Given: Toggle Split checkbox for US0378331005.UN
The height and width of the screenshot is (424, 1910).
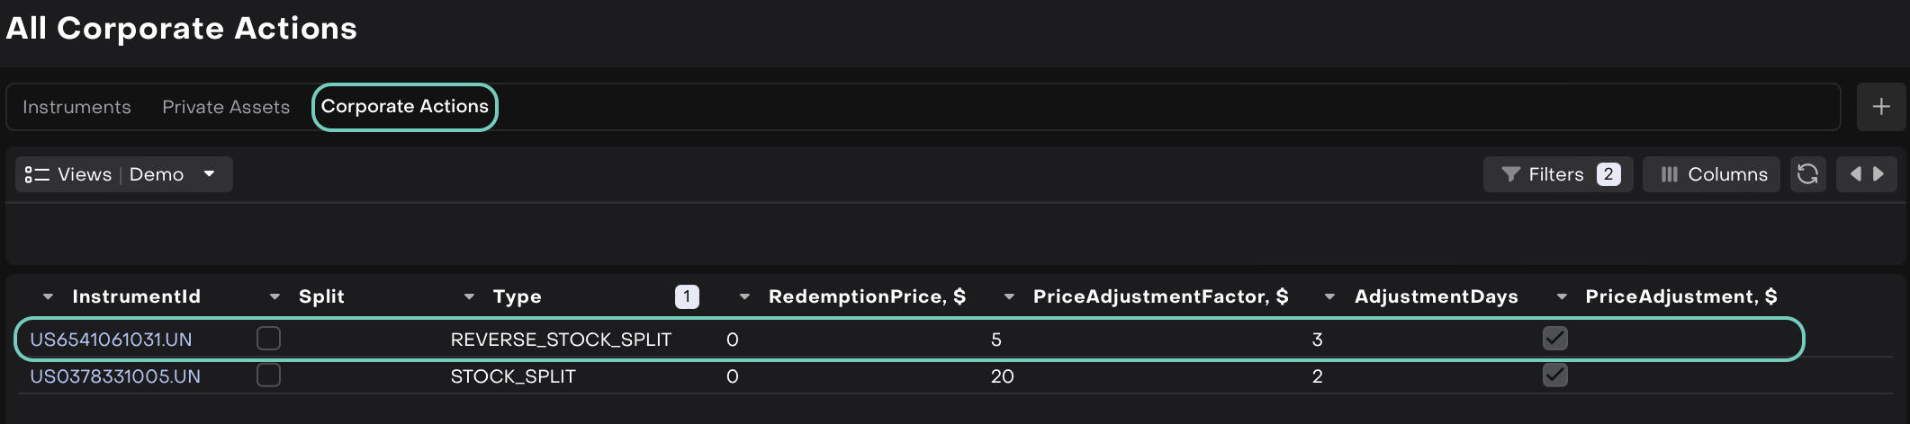Looking at the screenshot, I should [x=268, y=375].
